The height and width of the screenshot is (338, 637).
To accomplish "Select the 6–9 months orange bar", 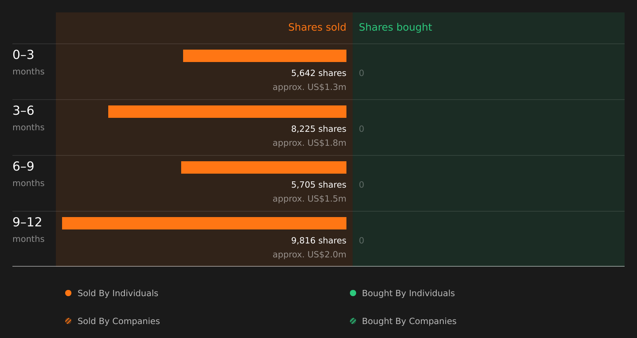I will 264,167.
